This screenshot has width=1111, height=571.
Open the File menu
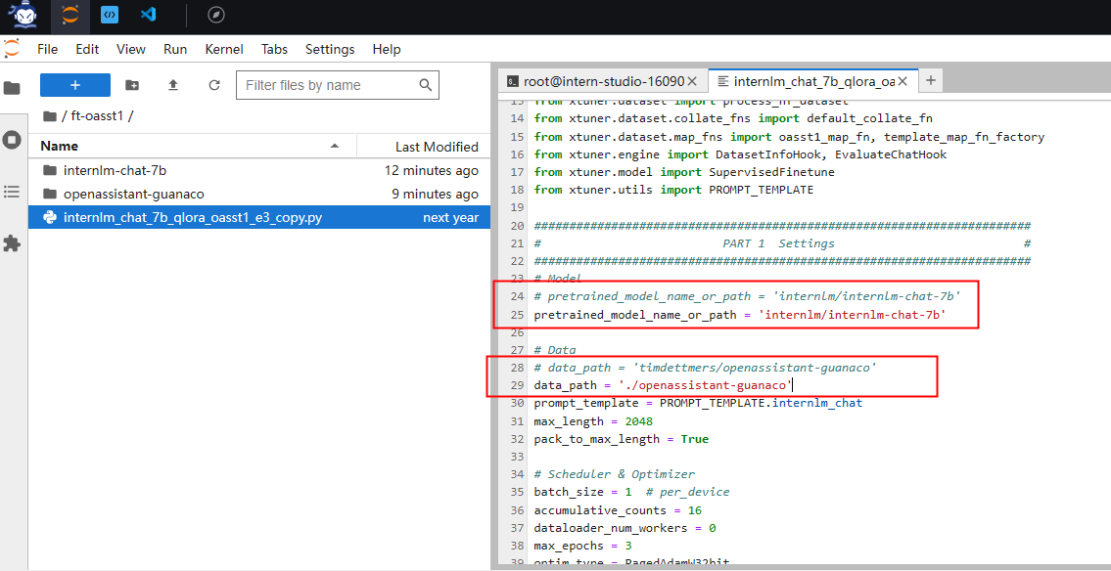coord(47,50)
